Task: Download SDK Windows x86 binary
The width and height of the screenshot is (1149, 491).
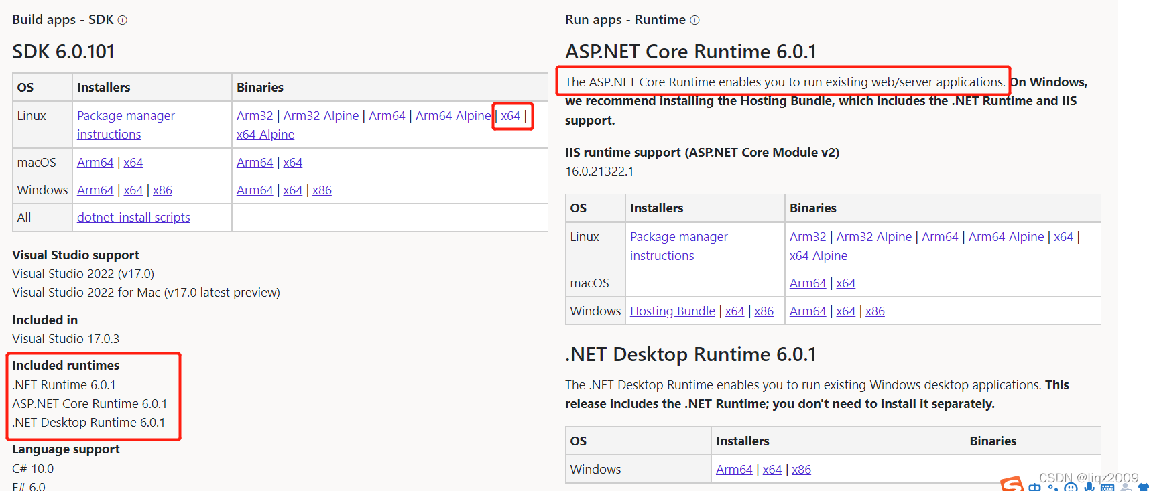Action: coord(322,190)
